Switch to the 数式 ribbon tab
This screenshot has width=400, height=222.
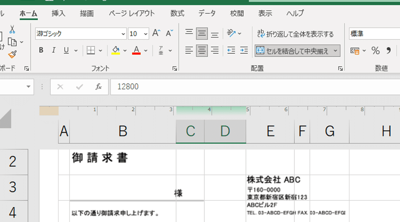pyautogui.click(x=177, y=14)
